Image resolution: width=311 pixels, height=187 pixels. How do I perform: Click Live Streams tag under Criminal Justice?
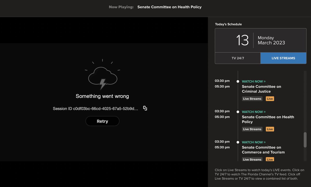pos(252,99)
